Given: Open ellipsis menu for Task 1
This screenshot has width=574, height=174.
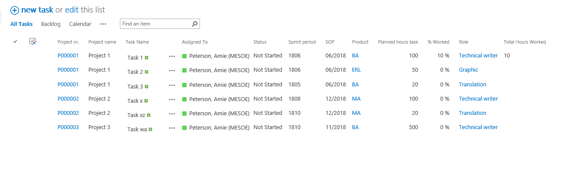Looking at the screenshot, I should click(x=172, y=56).
